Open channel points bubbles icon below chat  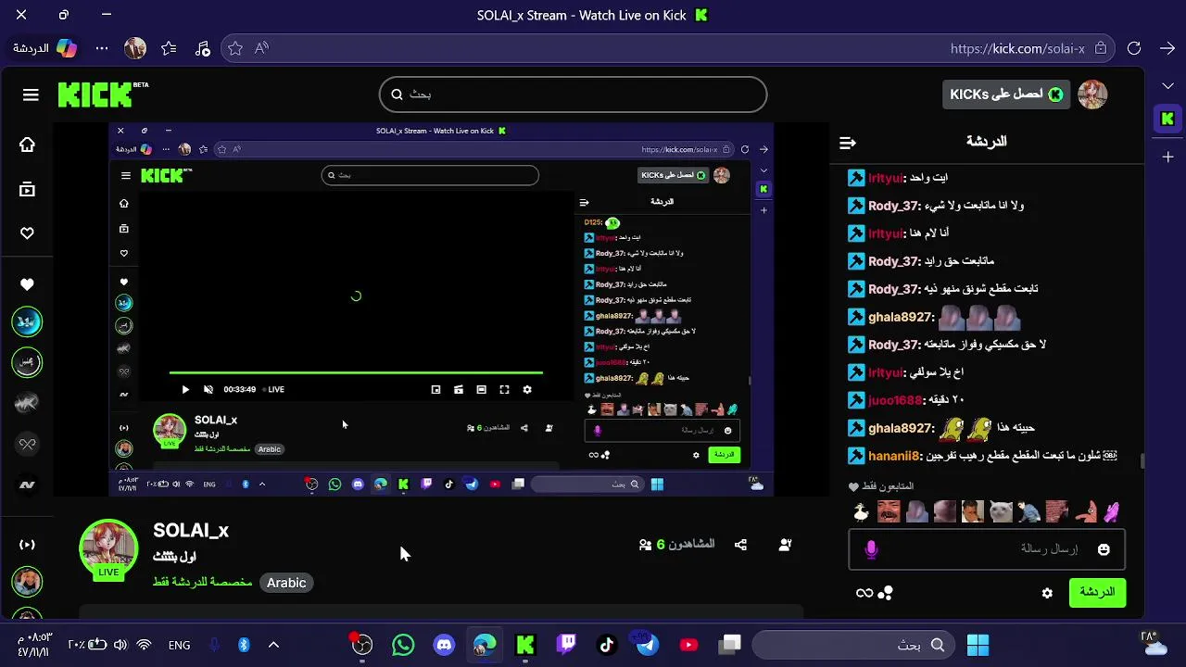coord(886,593)
